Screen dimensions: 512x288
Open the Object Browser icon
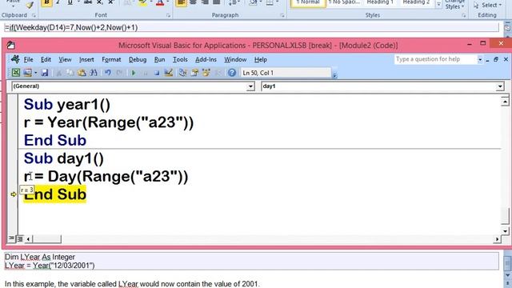coord(206,73)
